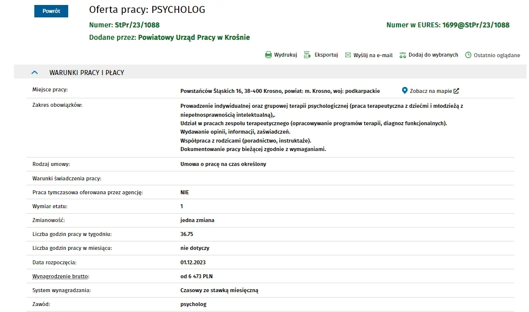Click the envelope icon for e-mail sending

pos(348,55)
